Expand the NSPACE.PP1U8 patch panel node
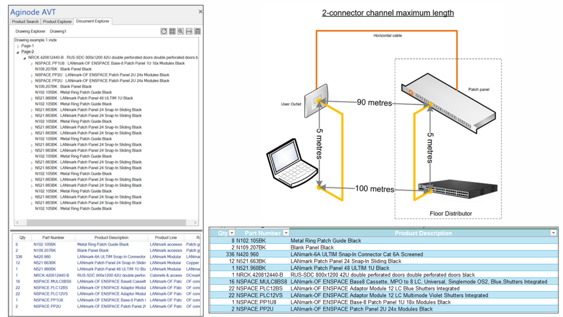The image size is (563, 317). coord(32,64)
